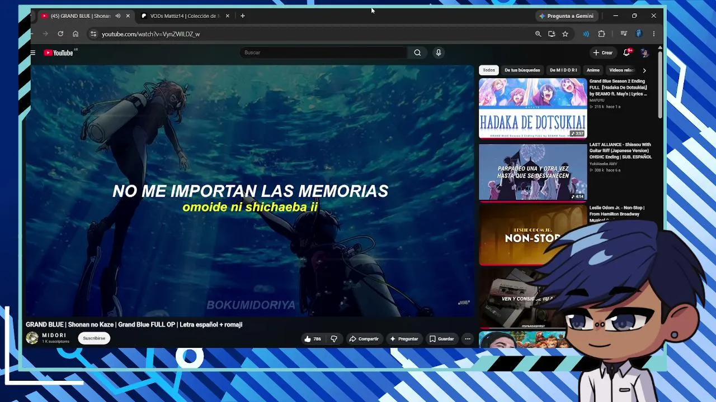Click the YouTube Buscar search field
Viewport: 716px width, 402px height.
[x=324, y=52]
